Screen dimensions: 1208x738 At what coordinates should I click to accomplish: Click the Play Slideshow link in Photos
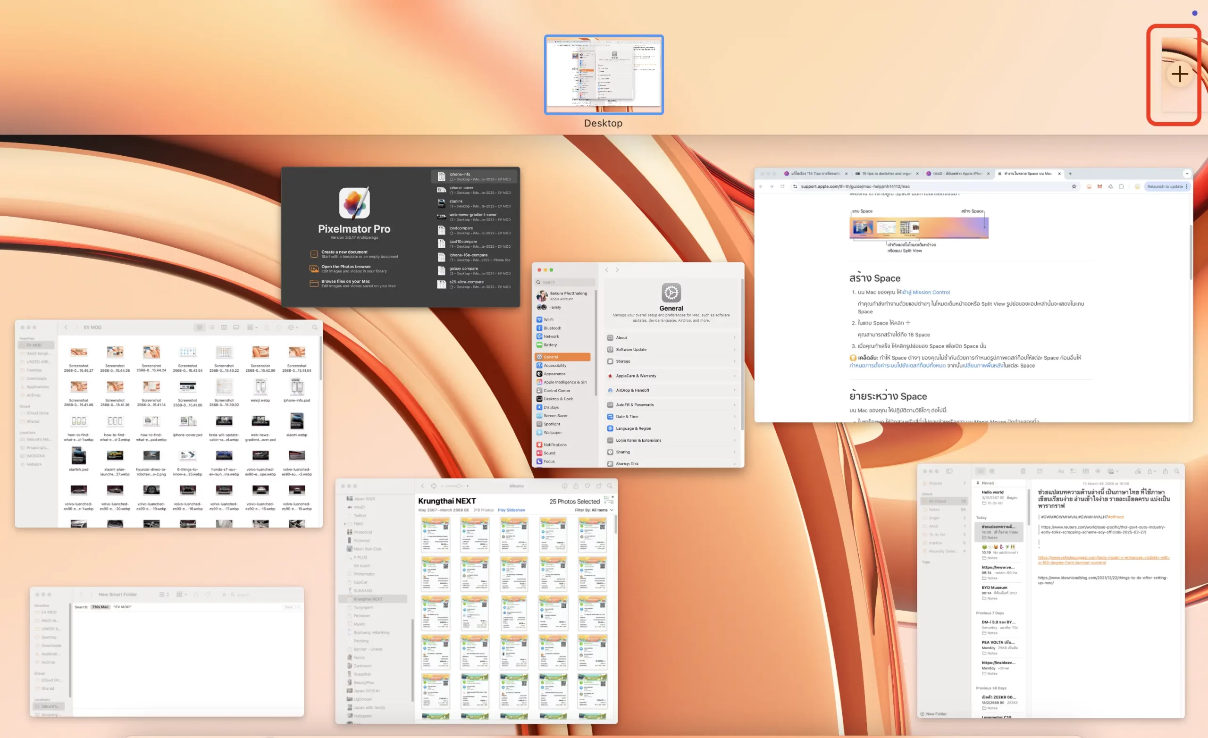click(511, 510)
